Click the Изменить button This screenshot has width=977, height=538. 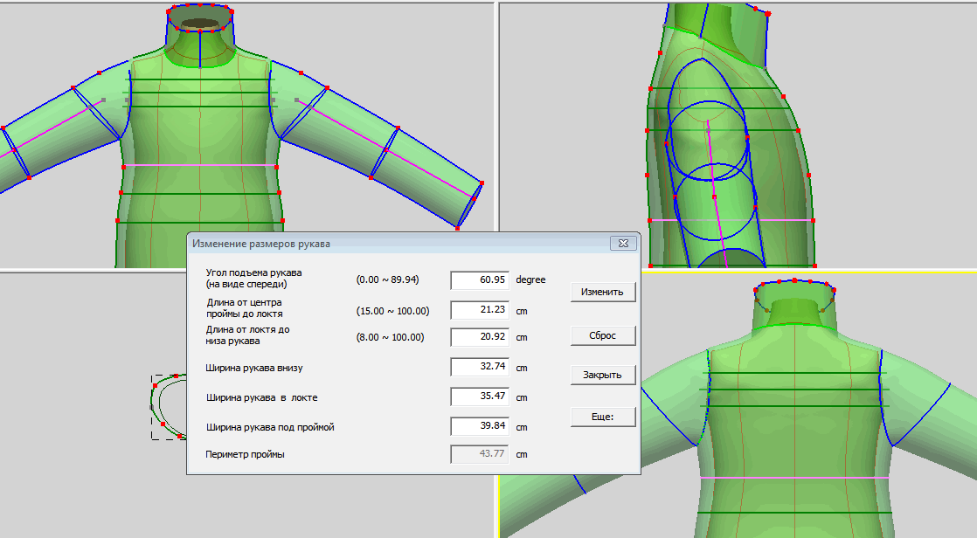(x=602, y=292)
